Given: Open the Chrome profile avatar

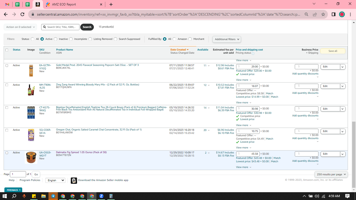Looking at the screenshot, I should (x=342, y=15).
